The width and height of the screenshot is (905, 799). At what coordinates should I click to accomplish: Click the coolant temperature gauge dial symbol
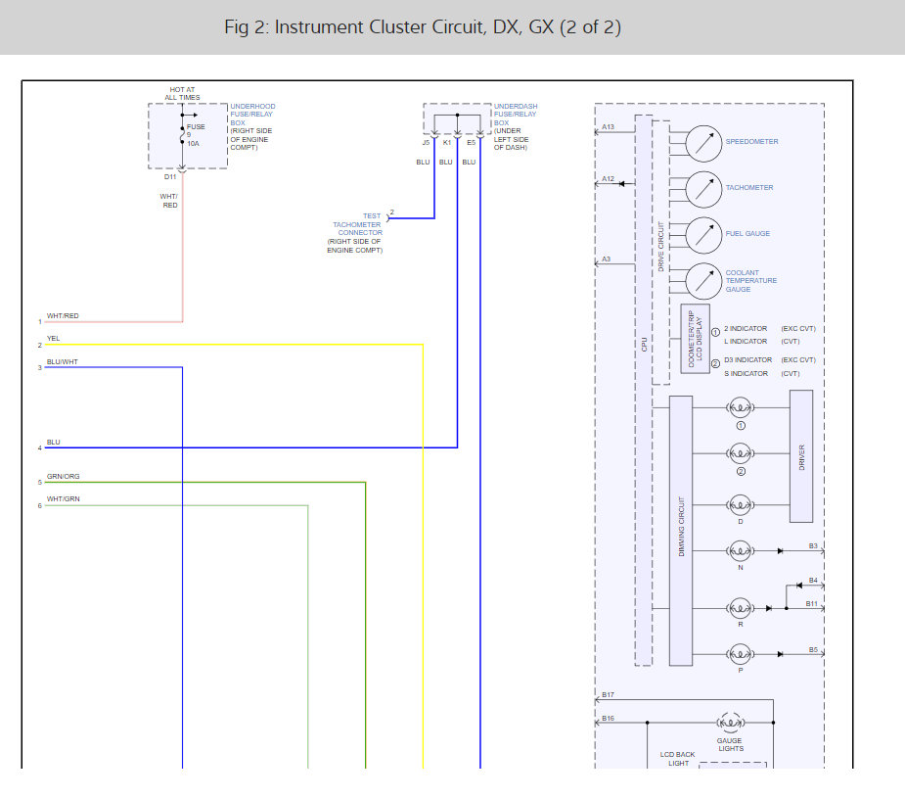703,281
